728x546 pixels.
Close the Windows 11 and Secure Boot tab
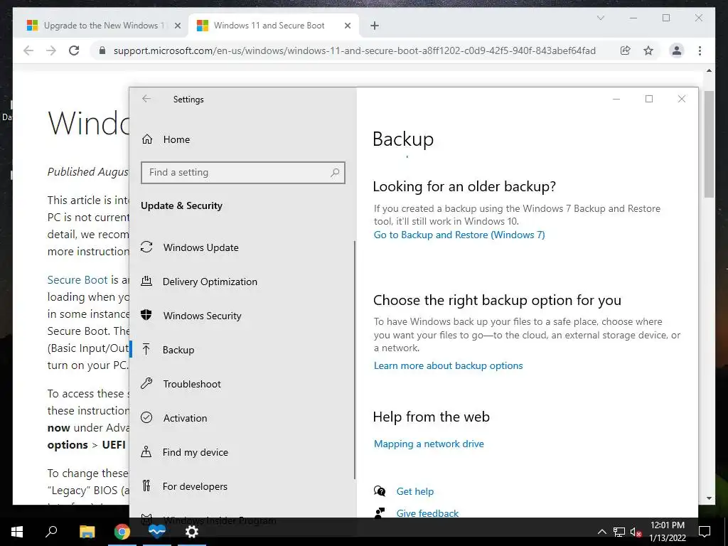coord(347,26)
